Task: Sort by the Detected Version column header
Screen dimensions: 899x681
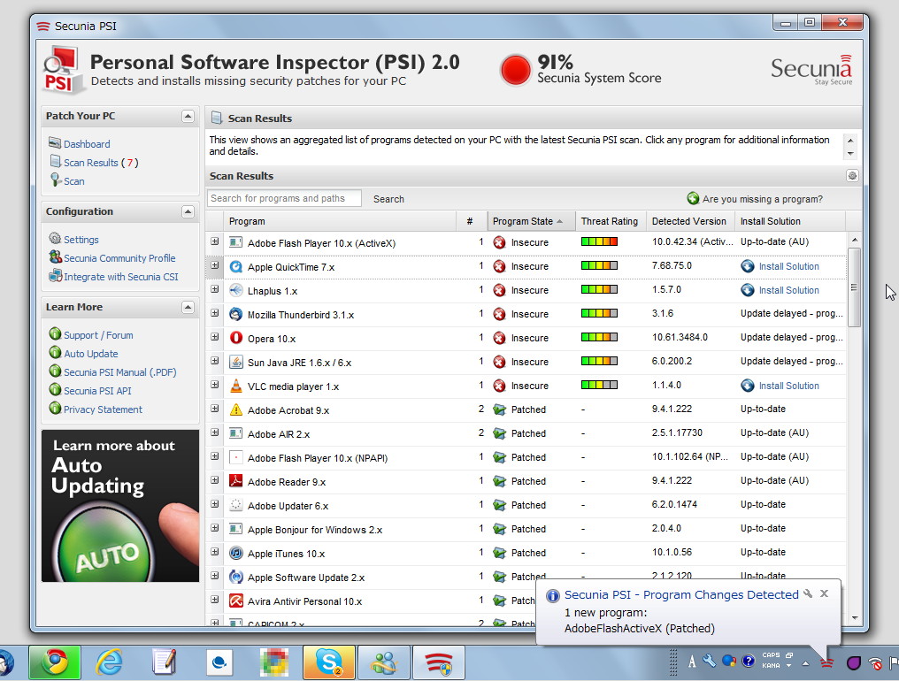Action: pyautogui.click(x=690, y=221)
